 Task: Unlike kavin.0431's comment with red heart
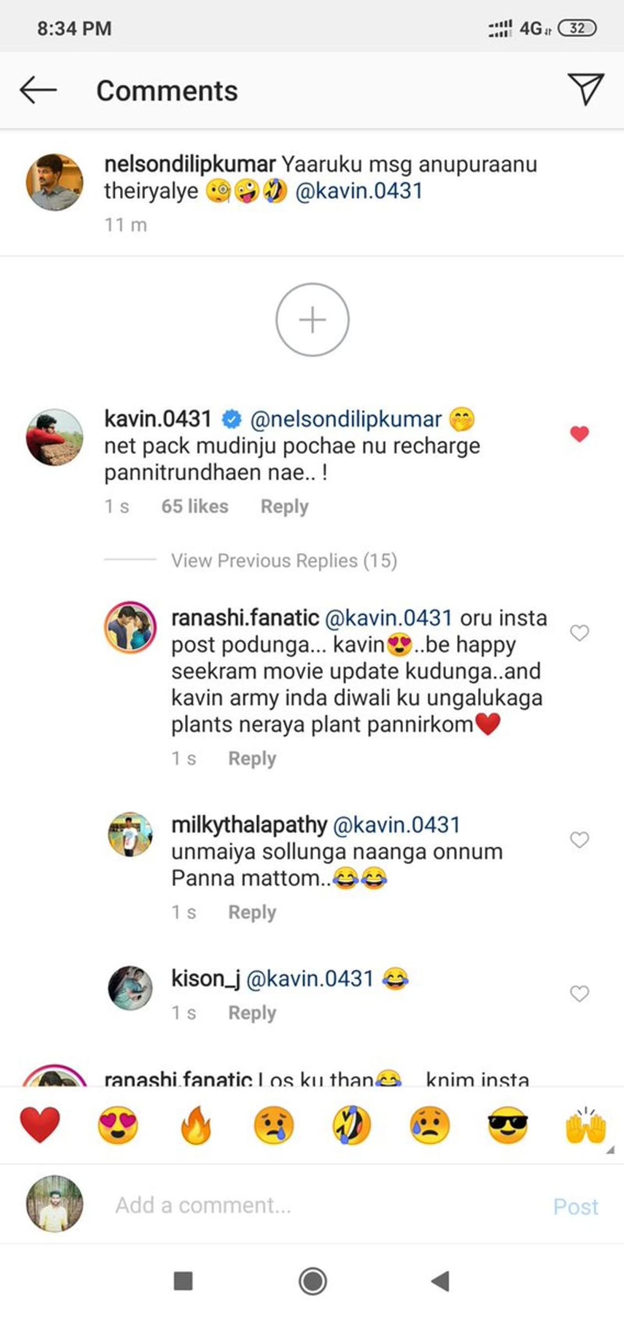579,434
